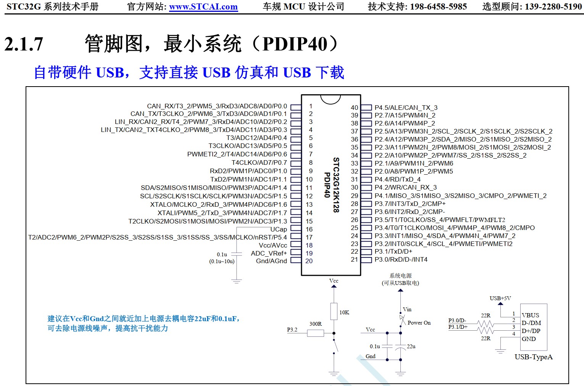
Task: Click the chip name STC32G12K128 PDIP40
Action: pyautogui.click(x=331, y=185)
